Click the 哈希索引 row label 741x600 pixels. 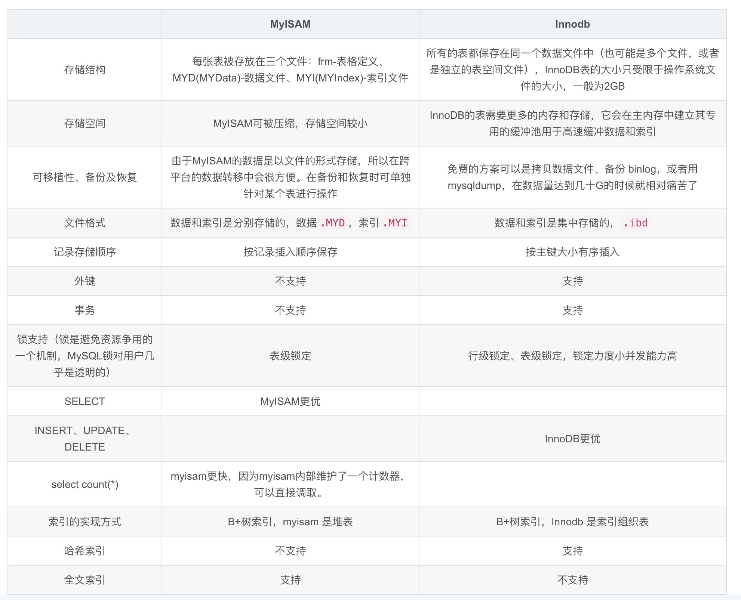(85, 551)
